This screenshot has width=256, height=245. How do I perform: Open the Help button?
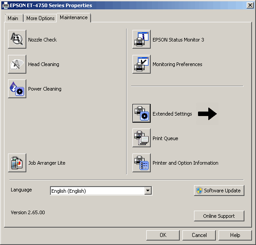(235, 235)
